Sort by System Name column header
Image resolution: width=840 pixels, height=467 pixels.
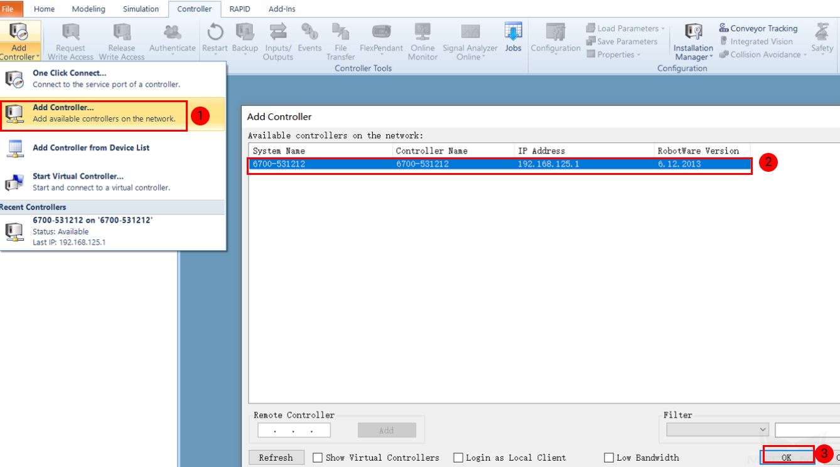[321, 150]
